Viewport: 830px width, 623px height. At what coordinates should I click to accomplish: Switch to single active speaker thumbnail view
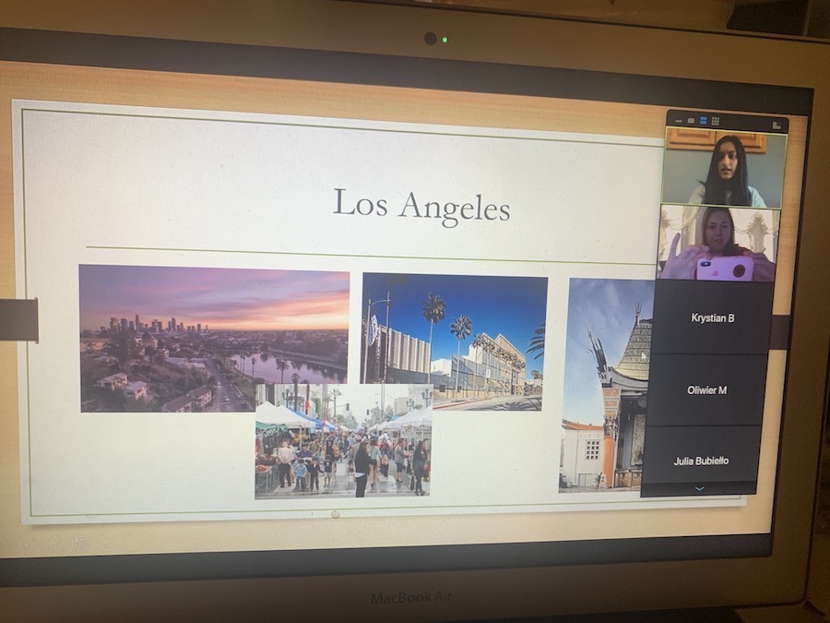coord(691,120)
